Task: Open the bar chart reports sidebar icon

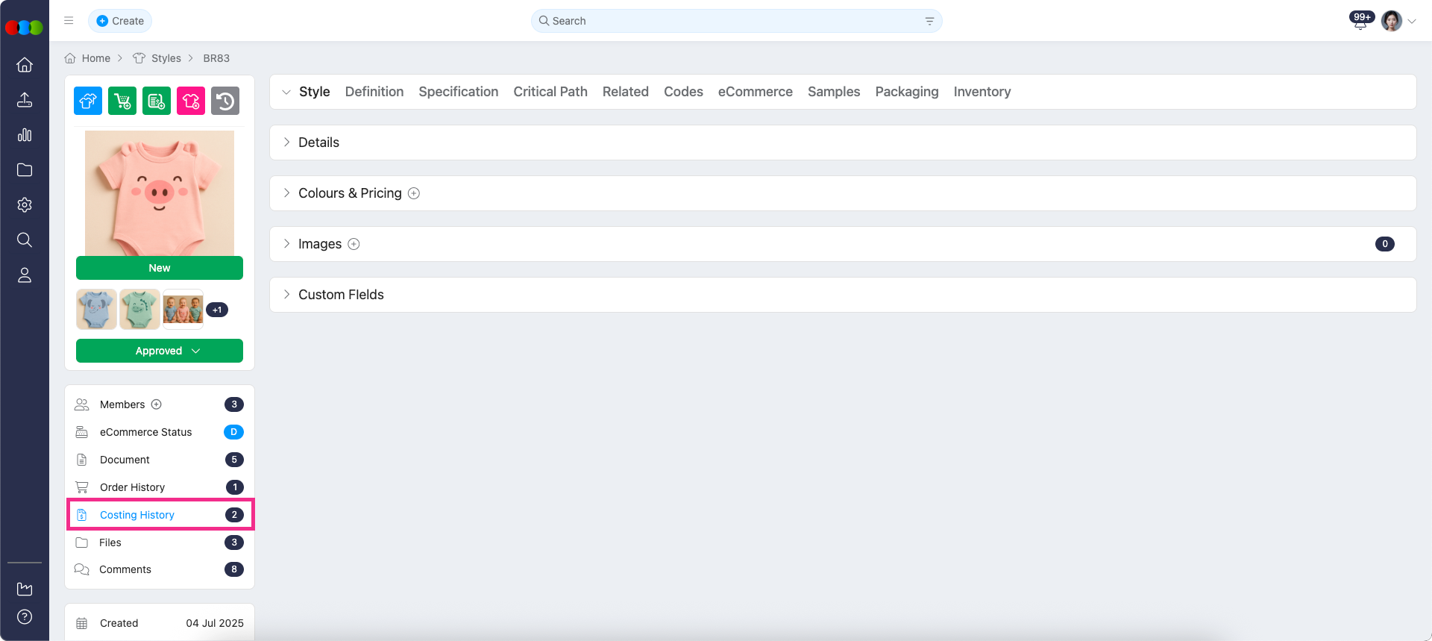Action: pos(25,135)
